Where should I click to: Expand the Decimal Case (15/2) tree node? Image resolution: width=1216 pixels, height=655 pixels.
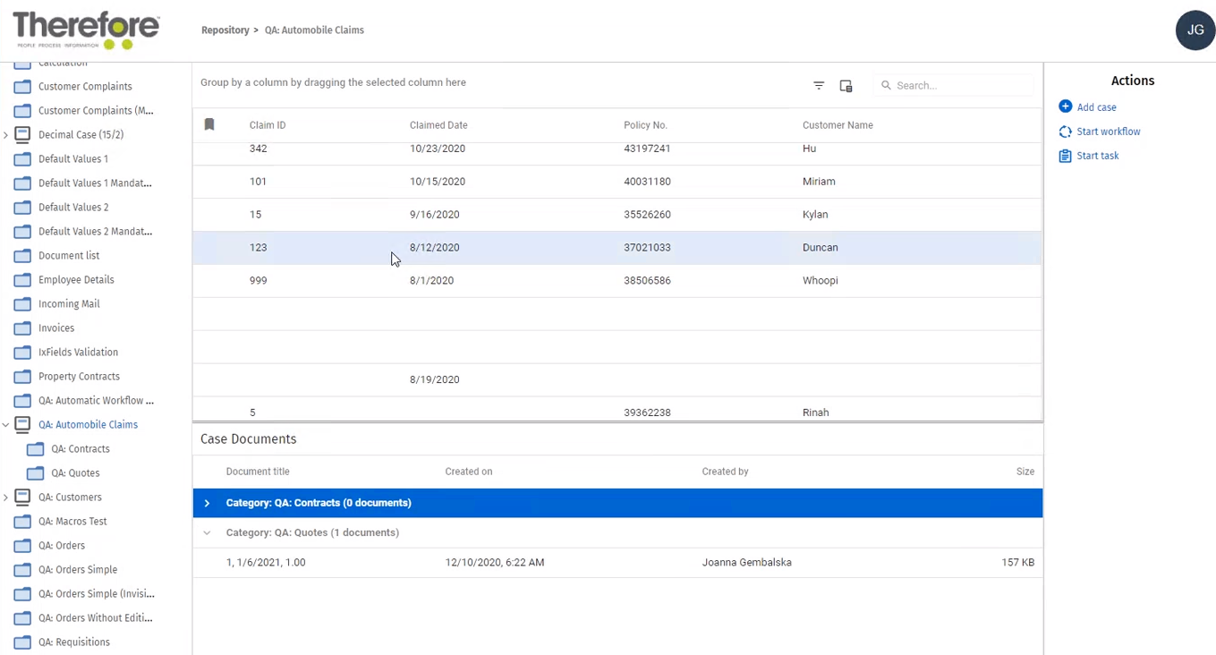(6, 135)
